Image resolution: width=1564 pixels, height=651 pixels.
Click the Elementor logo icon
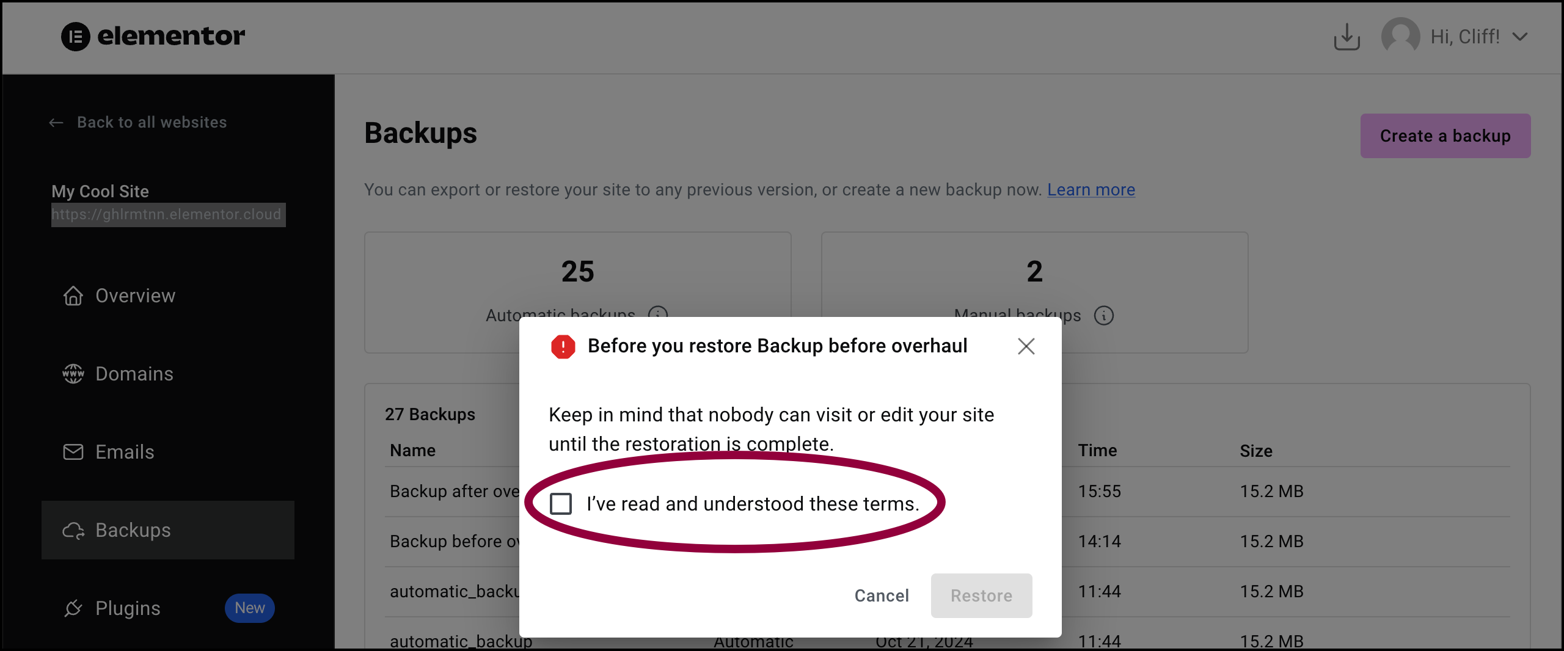[x=76, y=37]
